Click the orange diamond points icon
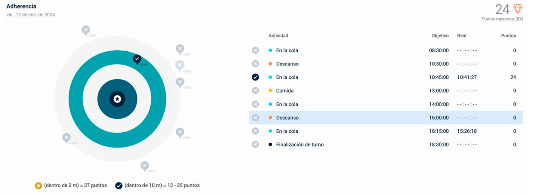 point(518,9)
